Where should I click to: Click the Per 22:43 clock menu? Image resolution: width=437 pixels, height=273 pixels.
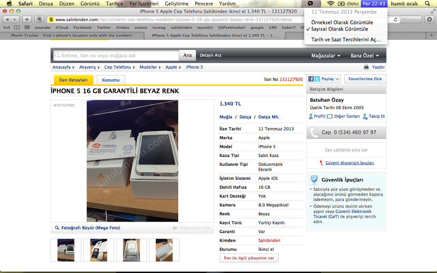[x=374, y=4]
